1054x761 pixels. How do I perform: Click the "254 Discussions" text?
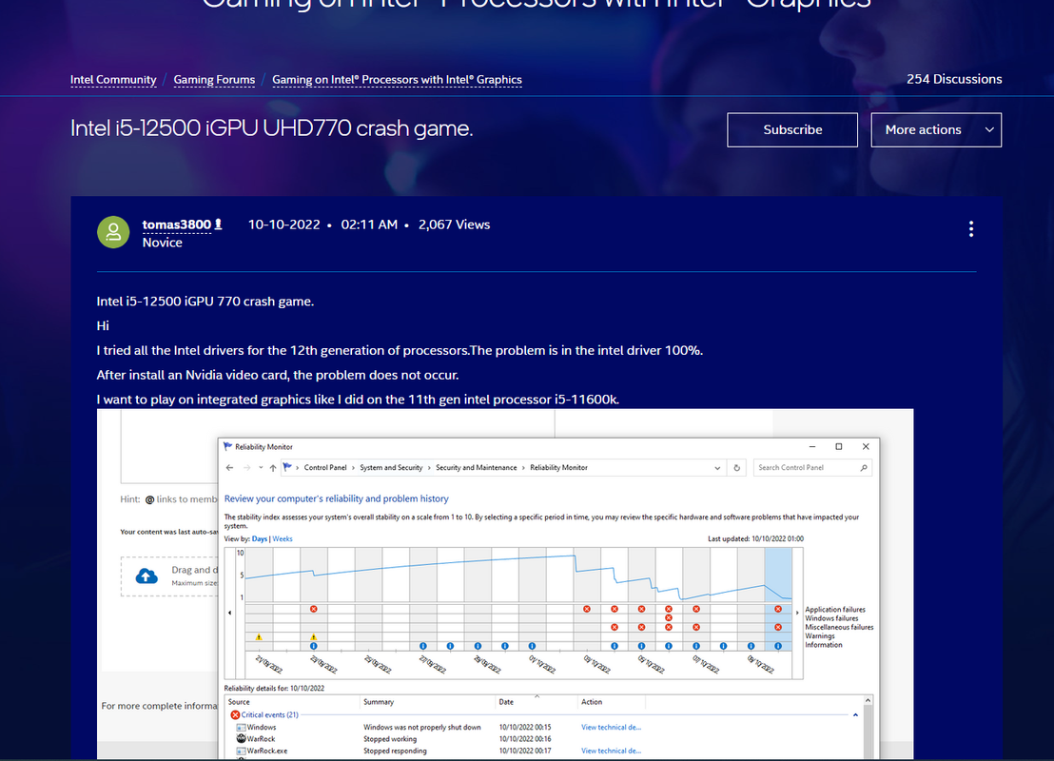[x=954, y=79]
